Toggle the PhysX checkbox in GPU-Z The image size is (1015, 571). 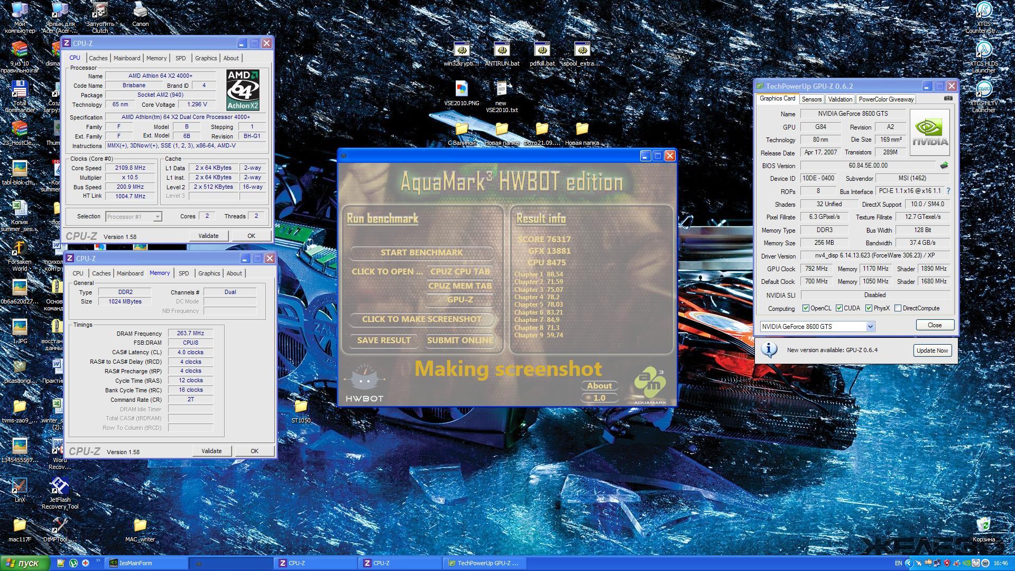pyautogui.click(x=869, y=308)
